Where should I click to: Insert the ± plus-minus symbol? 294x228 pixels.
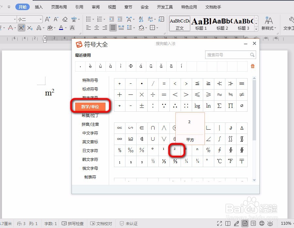pos(142,106)
